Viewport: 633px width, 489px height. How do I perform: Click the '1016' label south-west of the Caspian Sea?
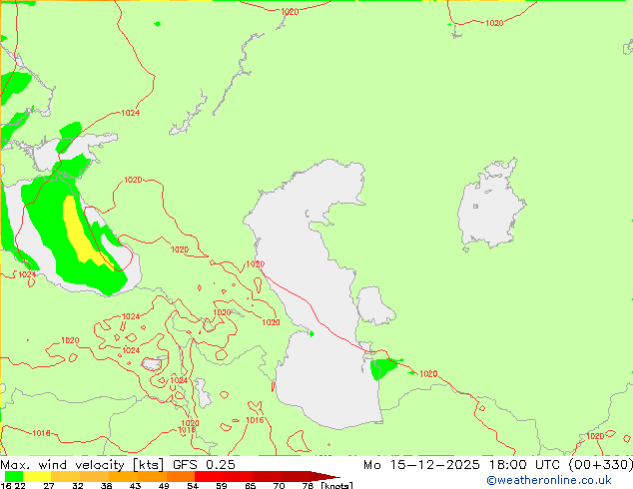coord(255,420)
